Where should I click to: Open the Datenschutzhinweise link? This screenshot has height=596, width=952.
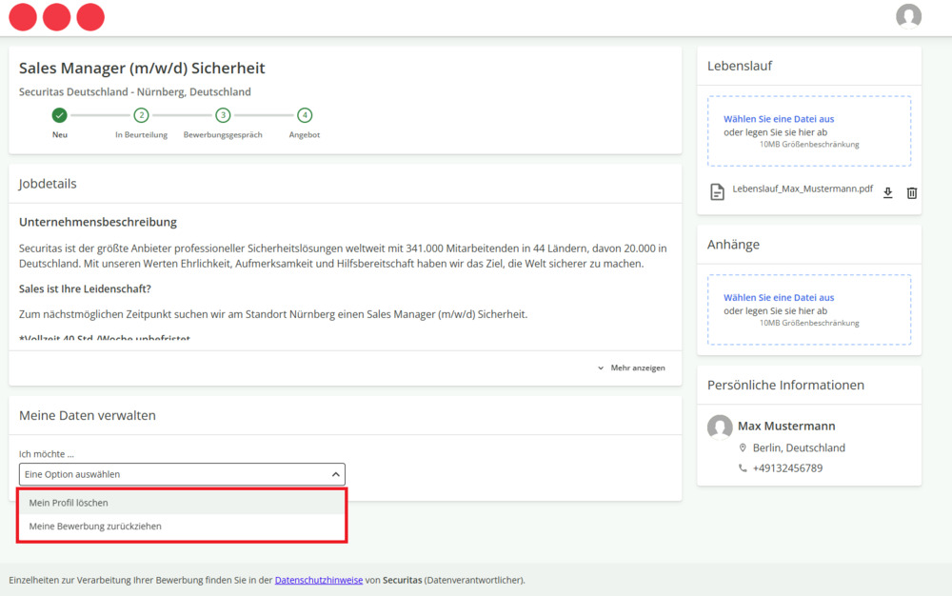[319, 580]
